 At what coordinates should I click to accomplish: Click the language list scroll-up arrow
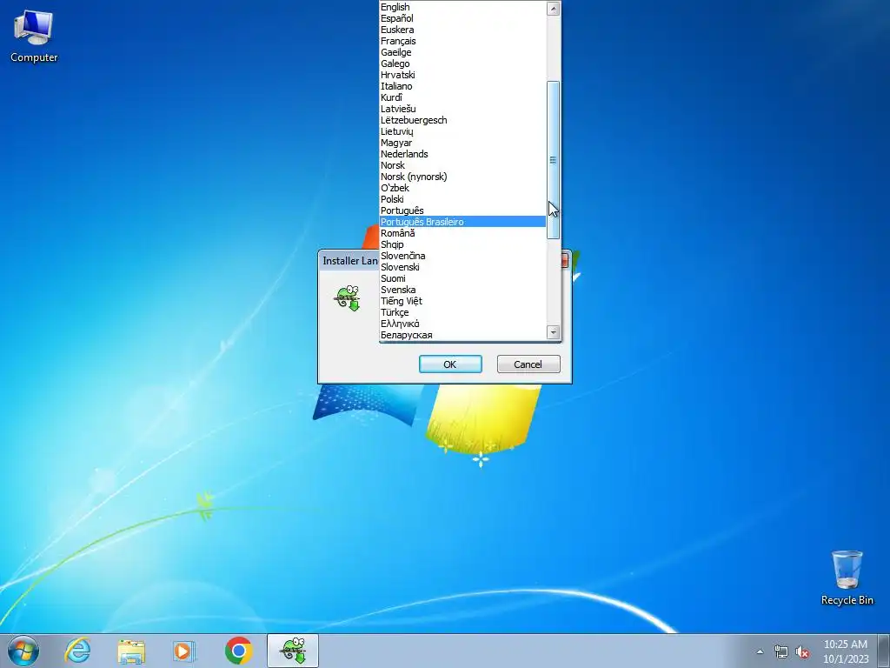click(554, 9)
